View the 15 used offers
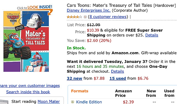This screenshot has width=177, height=104. 118,78
